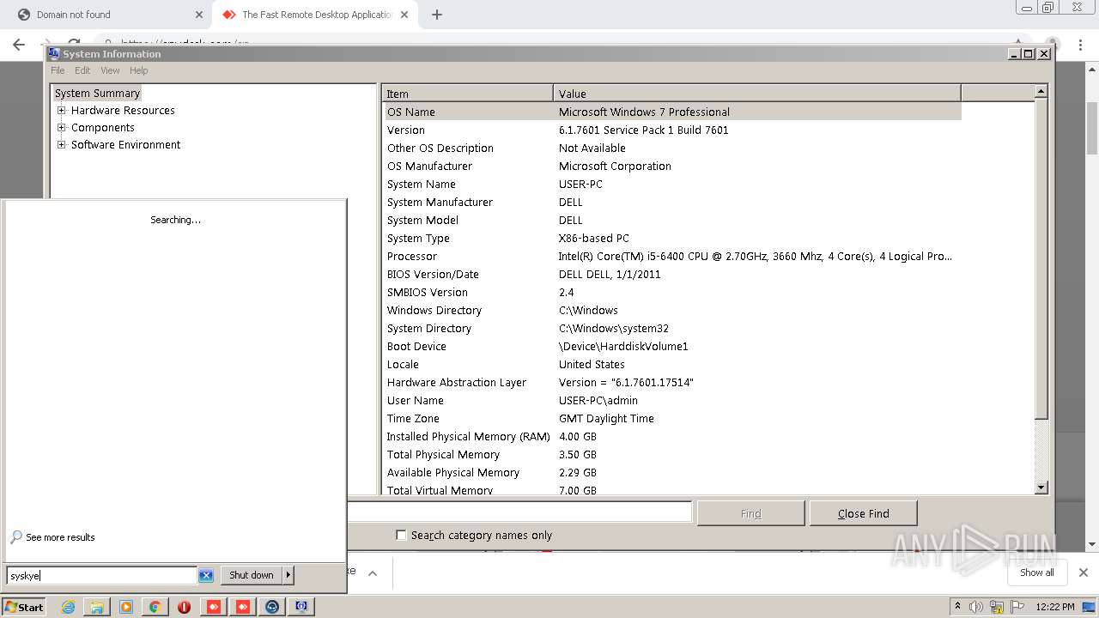1099x618 pixels.
Task: Show hidden tray icons arrow
Action: (x=958, y=607)
